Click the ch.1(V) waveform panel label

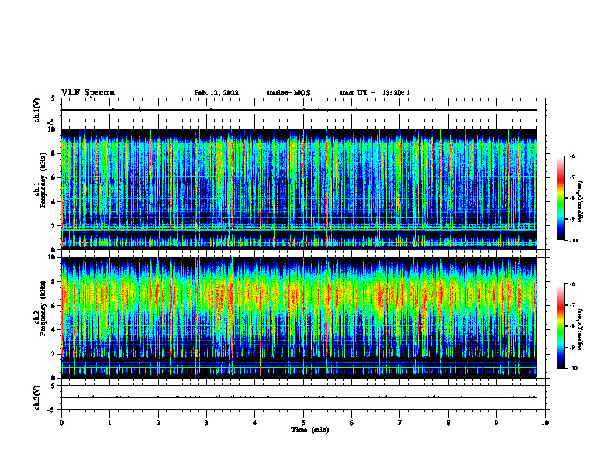point(36,110)
